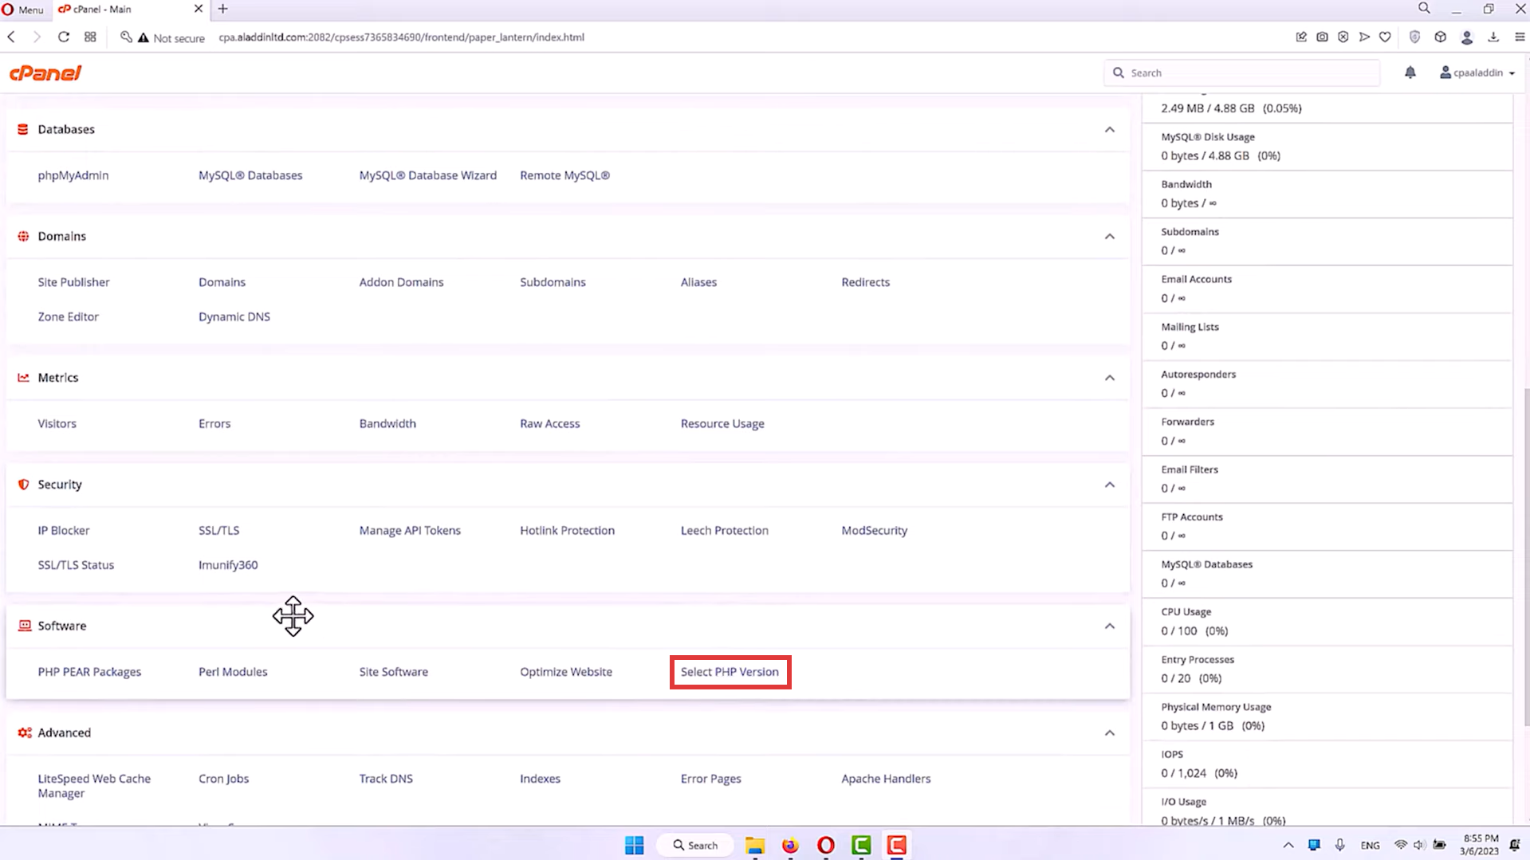Click the Databases section icon
Viewport: 1530px width, 860px height.
23,129
